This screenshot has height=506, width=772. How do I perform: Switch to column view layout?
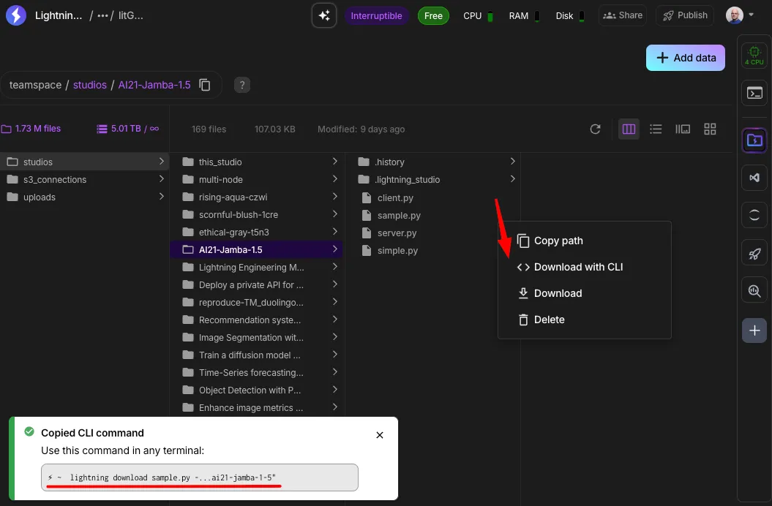point(629,129)
